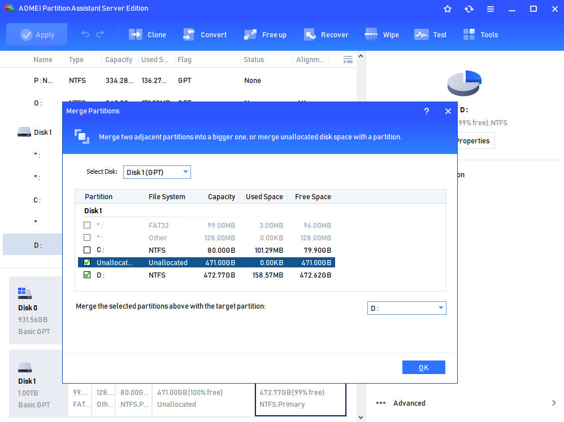
Task: Click the Apply checkmark button
Action: pyautogui.click(x=37, y=34)
